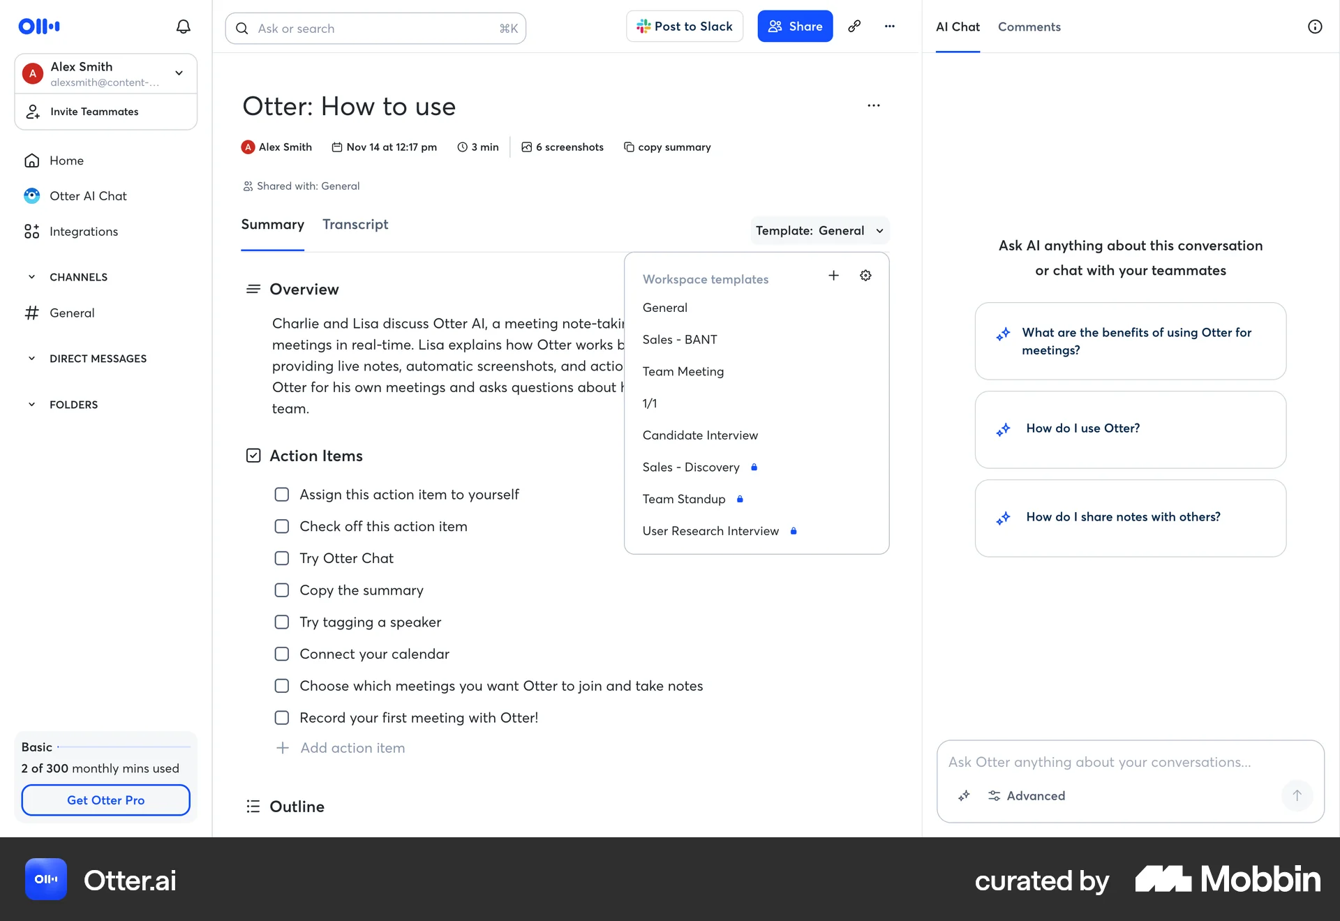Check 'Connect your calendar'

pos(282,654)
